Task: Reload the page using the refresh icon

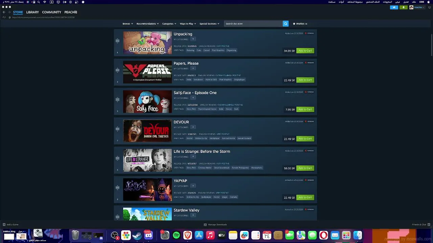Action: click(x=4, y=17)
